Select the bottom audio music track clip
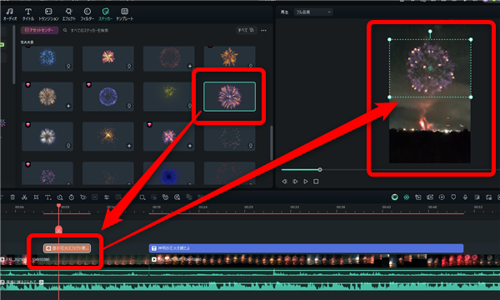 250,284
